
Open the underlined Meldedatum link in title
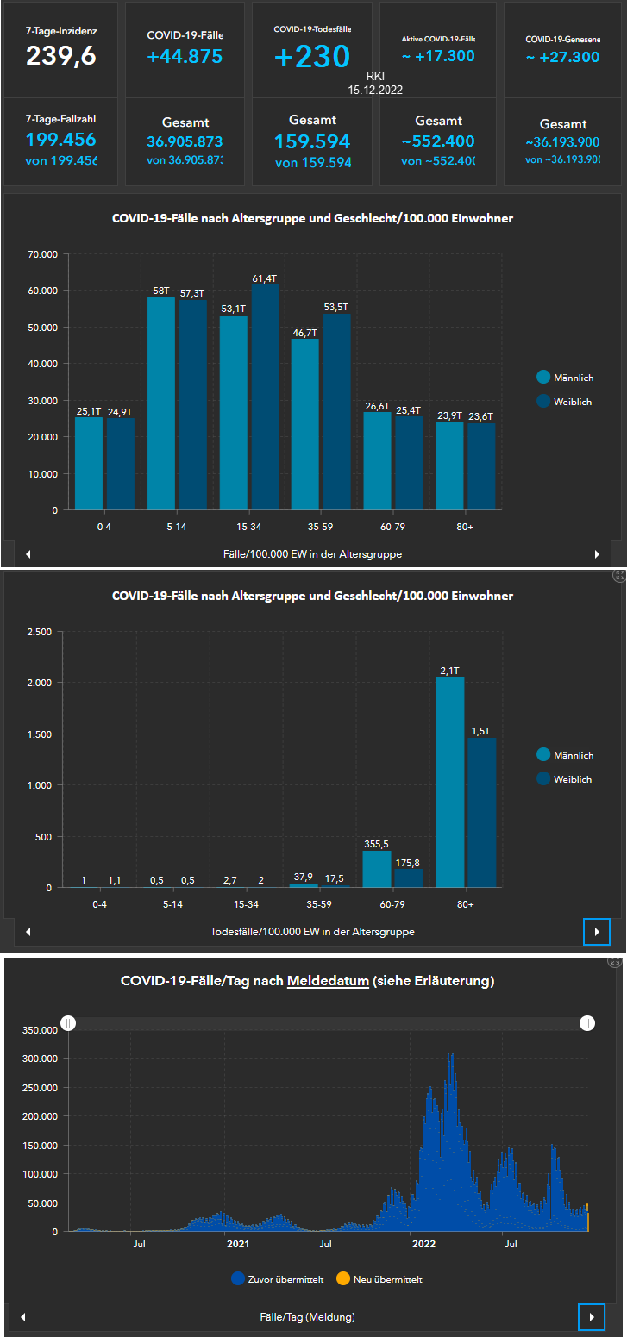[328, 980]
